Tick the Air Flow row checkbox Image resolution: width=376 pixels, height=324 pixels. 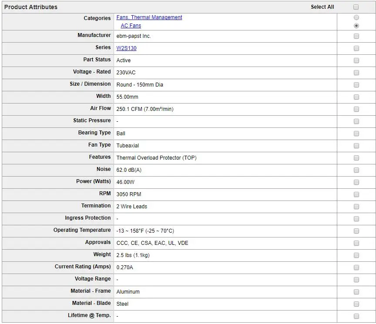coord(356,109)
